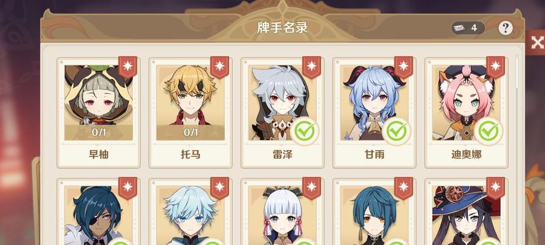The width and height of the screenshot is (545, 245).
Task: Open the eyepatch character card in second row
Action: click(99, 212)
